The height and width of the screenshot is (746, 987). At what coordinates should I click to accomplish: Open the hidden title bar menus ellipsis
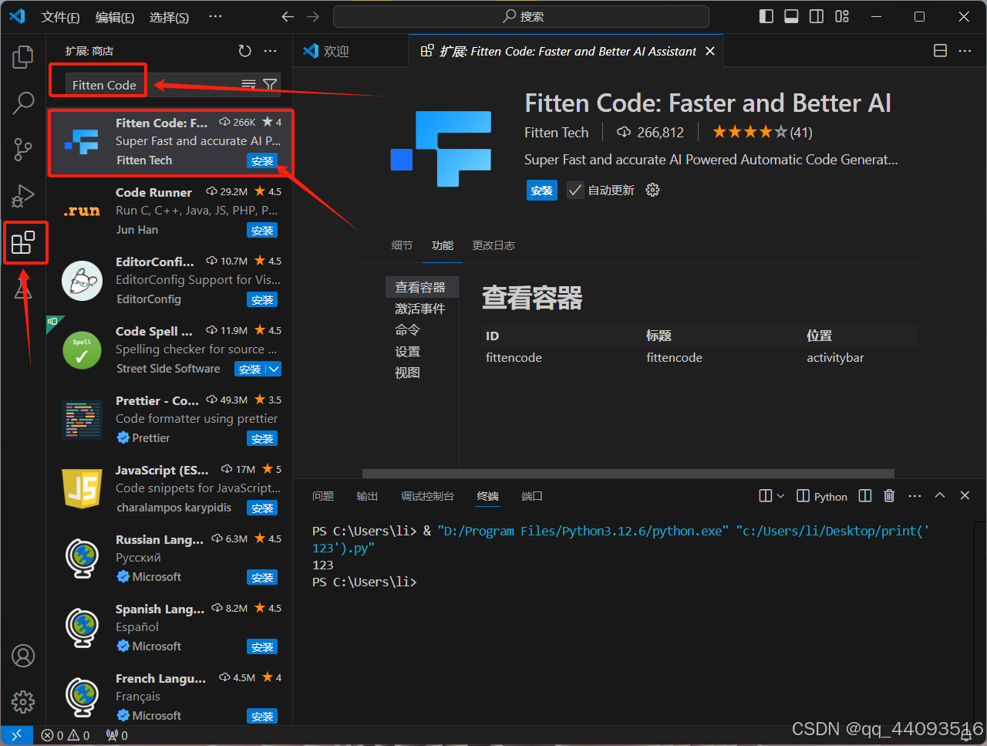tap(215, 16)
